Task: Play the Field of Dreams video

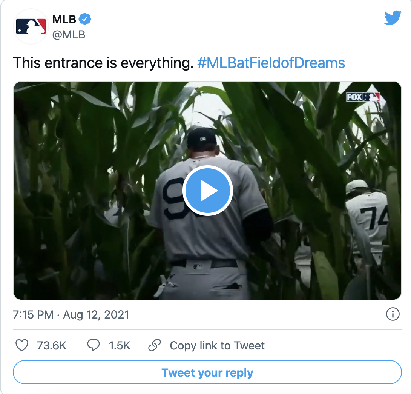Action: 208,191
